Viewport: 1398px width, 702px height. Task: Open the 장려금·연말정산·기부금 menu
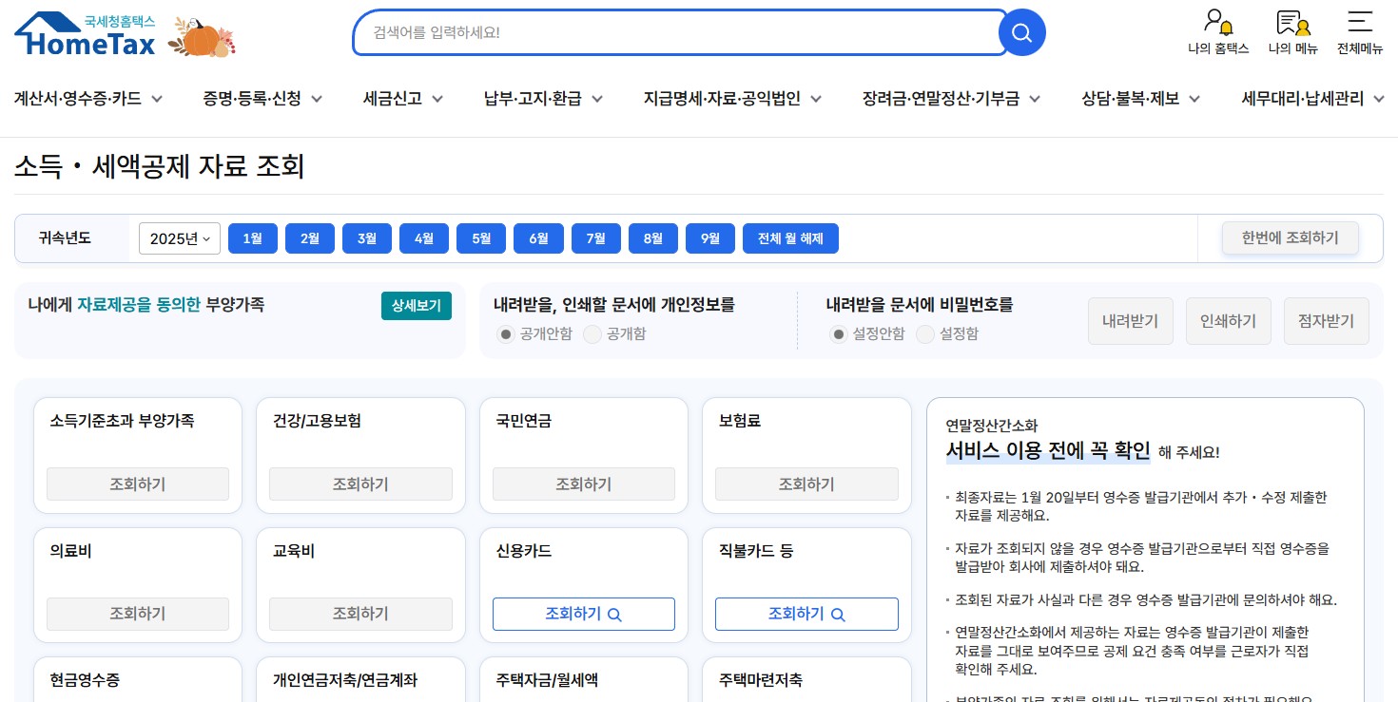[x=942, y=98]
